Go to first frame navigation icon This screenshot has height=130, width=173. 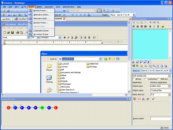pos(72,15)
